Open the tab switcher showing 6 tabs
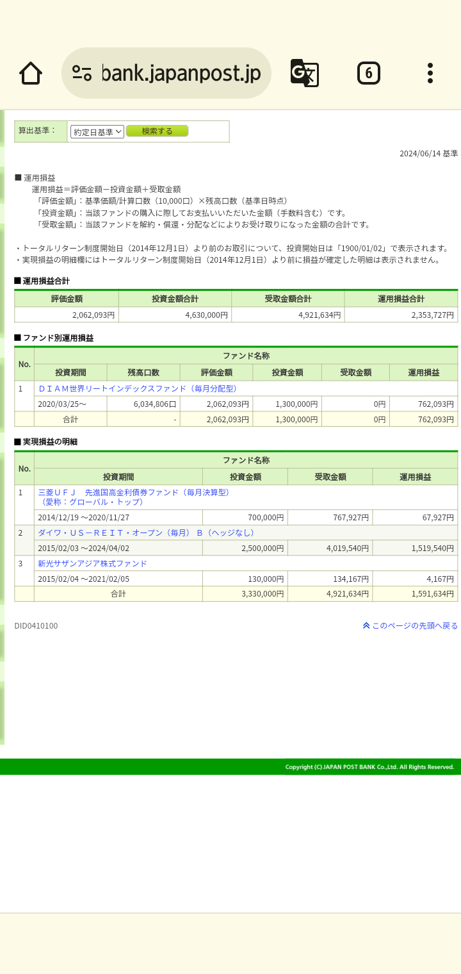Screen dimensions: 461x974 pos(369,73)
